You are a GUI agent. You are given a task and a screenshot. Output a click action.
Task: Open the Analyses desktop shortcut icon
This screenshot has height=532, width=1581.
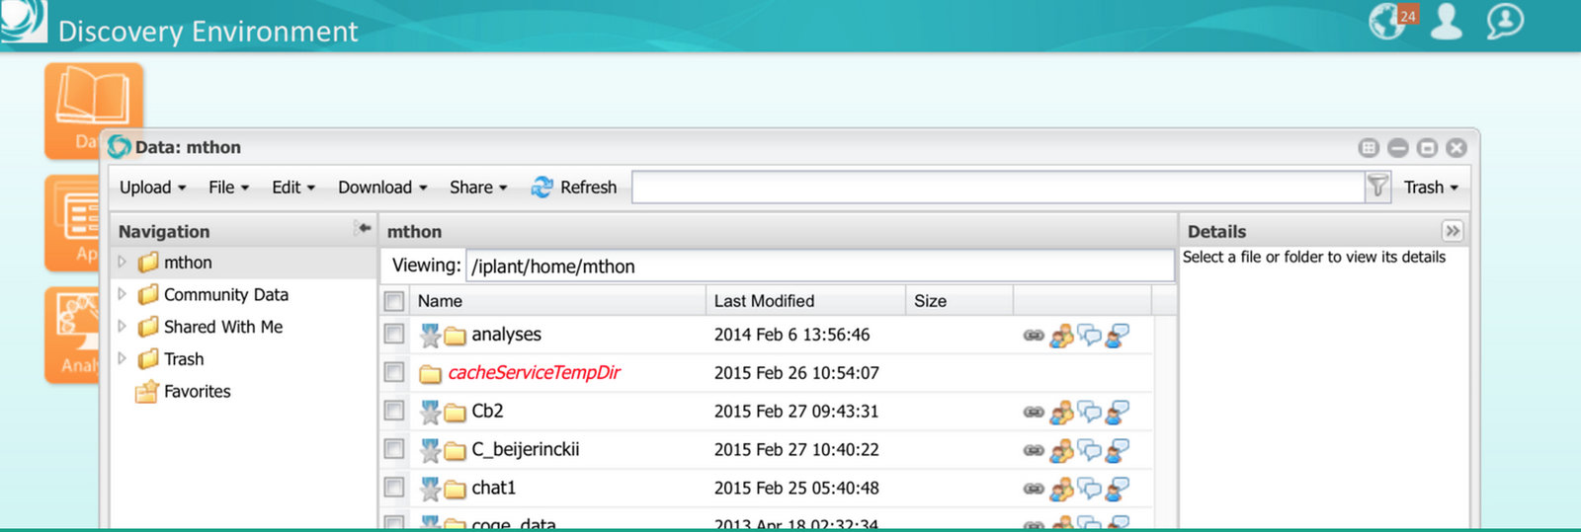pyautogui.click(x=72, y=335)
